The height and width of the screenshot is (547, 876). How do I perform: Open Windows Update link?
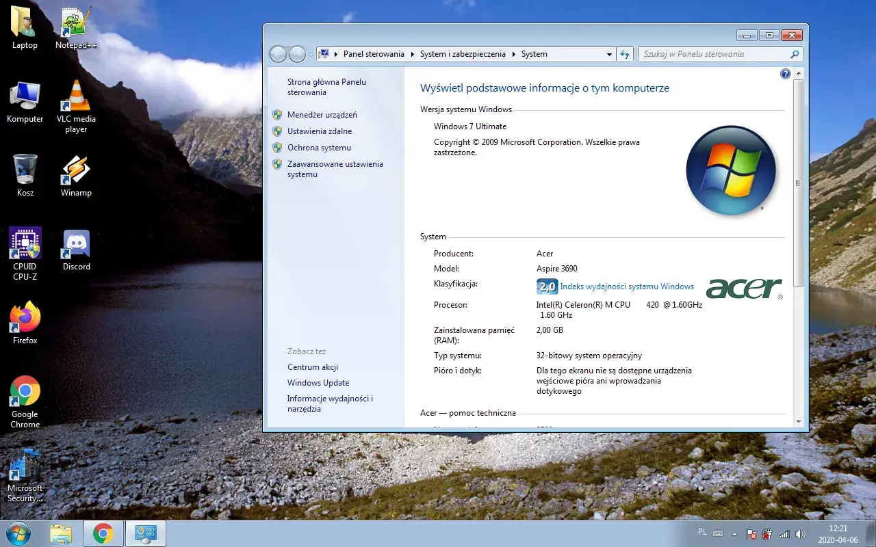(318, 383)
